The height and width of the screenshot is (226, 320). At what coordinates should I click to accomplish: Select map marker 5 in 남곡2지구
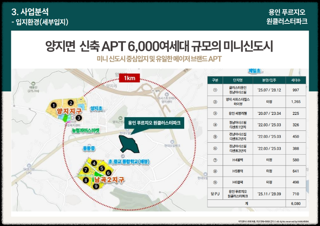[x=101, y=168]
